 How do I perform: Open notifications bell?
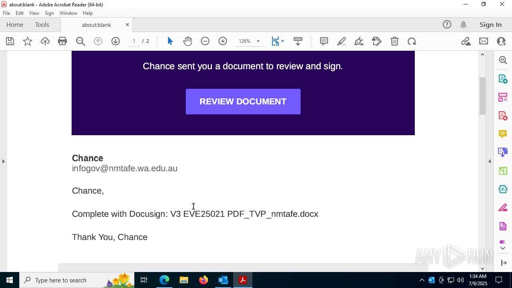pyautogui.click(x=464, y=25)
